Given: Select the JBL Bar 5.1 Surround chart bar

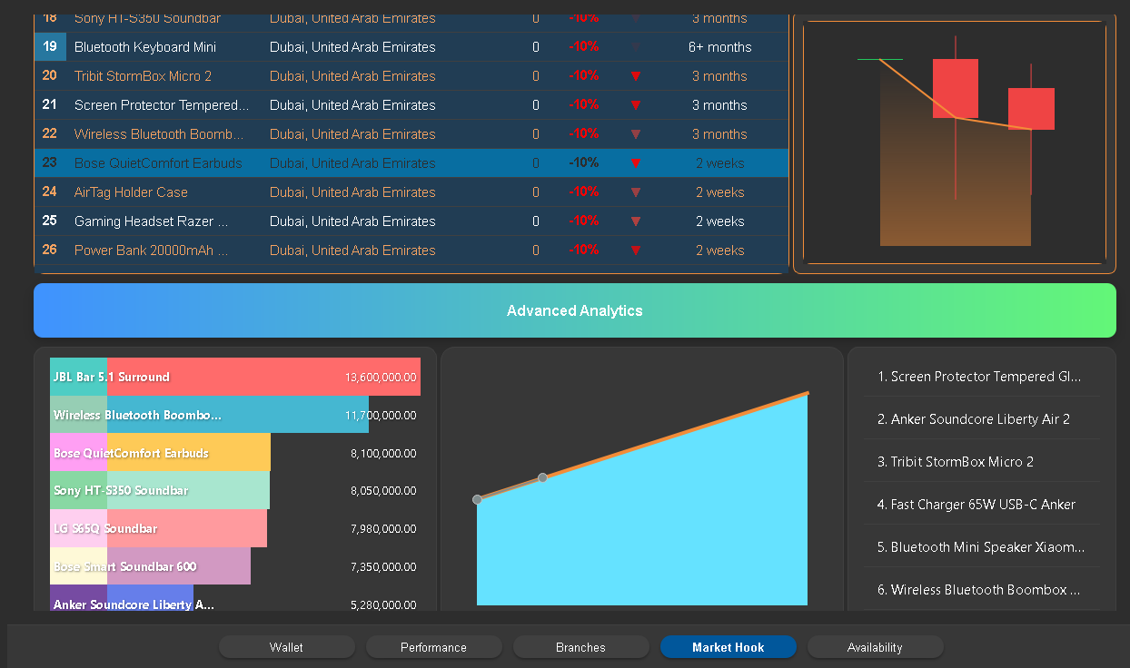Looking at the screenshot, I should click(x=235, y=377).
